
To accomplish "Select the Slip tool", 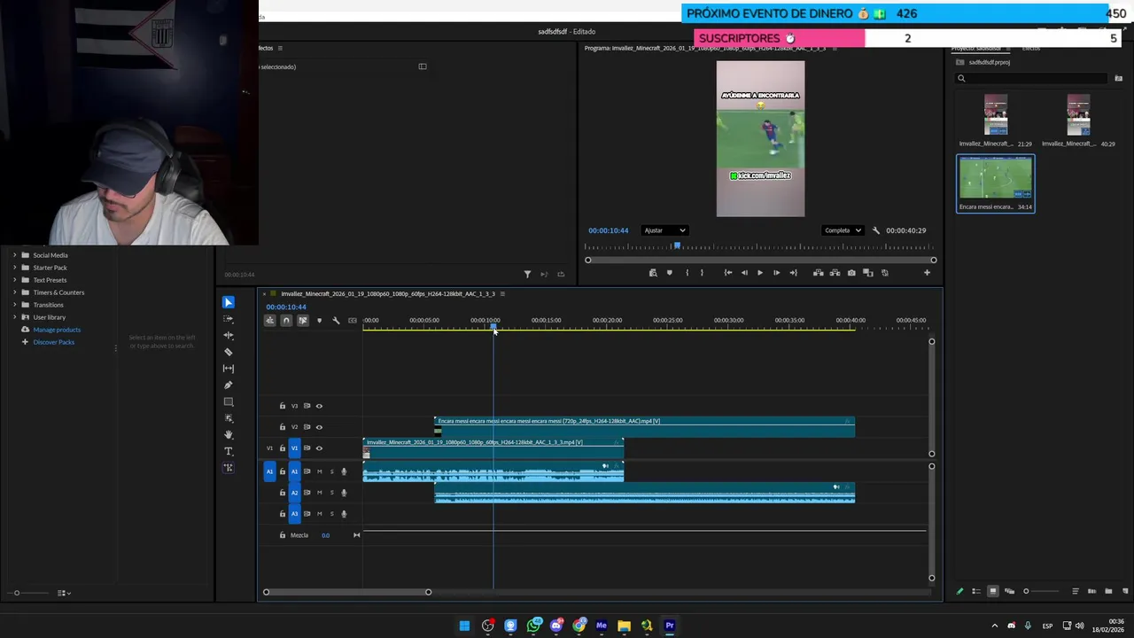I will pyautogui.click(x=229, y=369).
